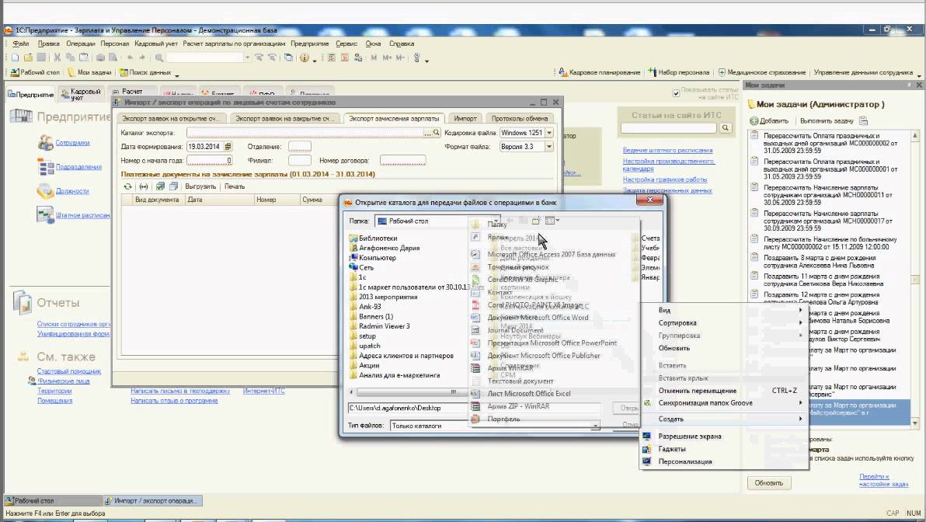Click Обновить button in Мои задачи panel
Screen dimensions: 926x522
tap(768, 483)
